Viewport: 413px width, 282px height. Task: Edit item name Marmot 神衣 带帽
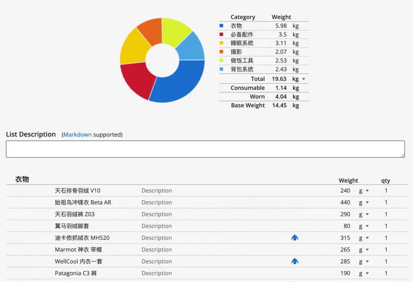click(x=78, y=250)
